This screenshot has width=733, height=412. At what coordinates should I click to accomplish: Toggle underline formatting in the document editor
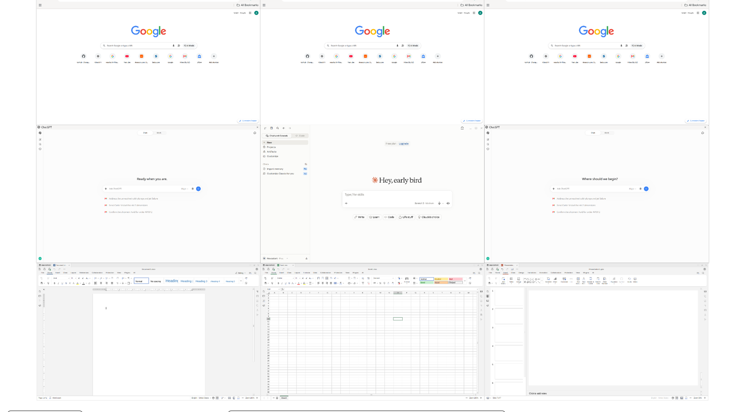click(62, 283)
